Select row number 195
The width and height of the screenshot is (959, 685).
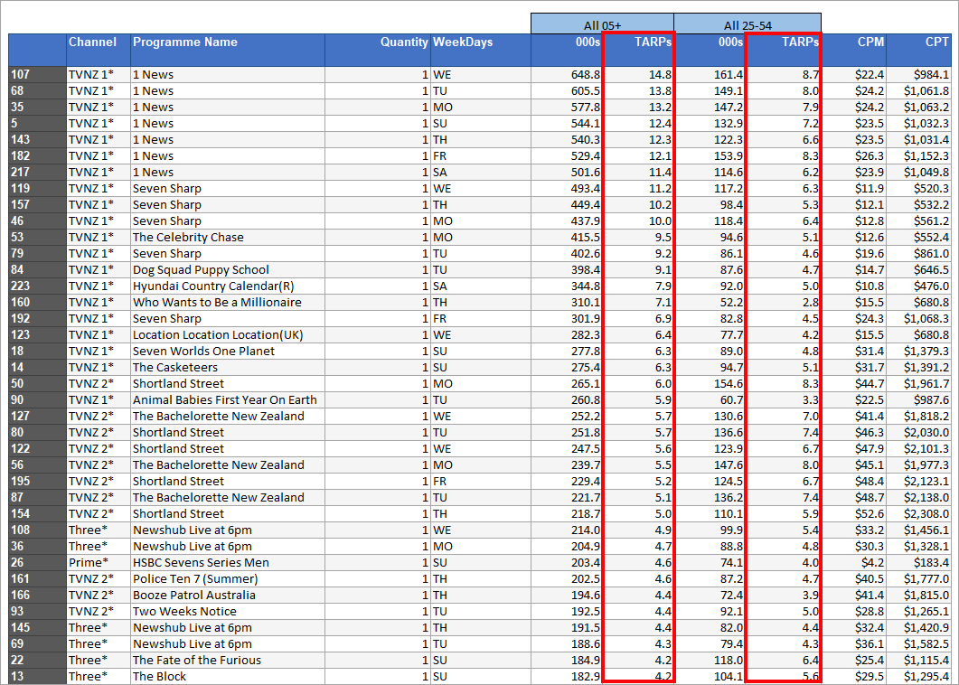pyautogui.click(x=37, y=481)
